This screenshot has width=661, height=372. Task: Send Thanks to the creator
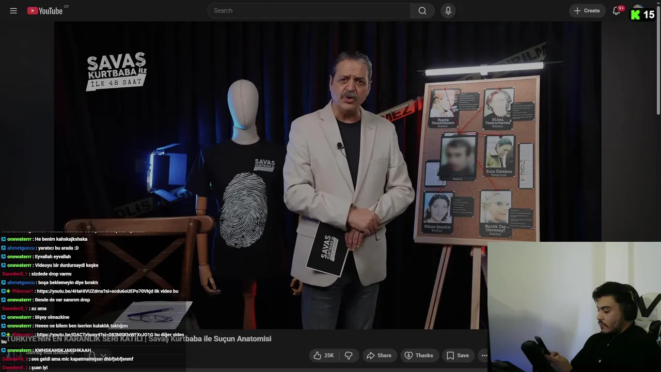tap(419, 355)
